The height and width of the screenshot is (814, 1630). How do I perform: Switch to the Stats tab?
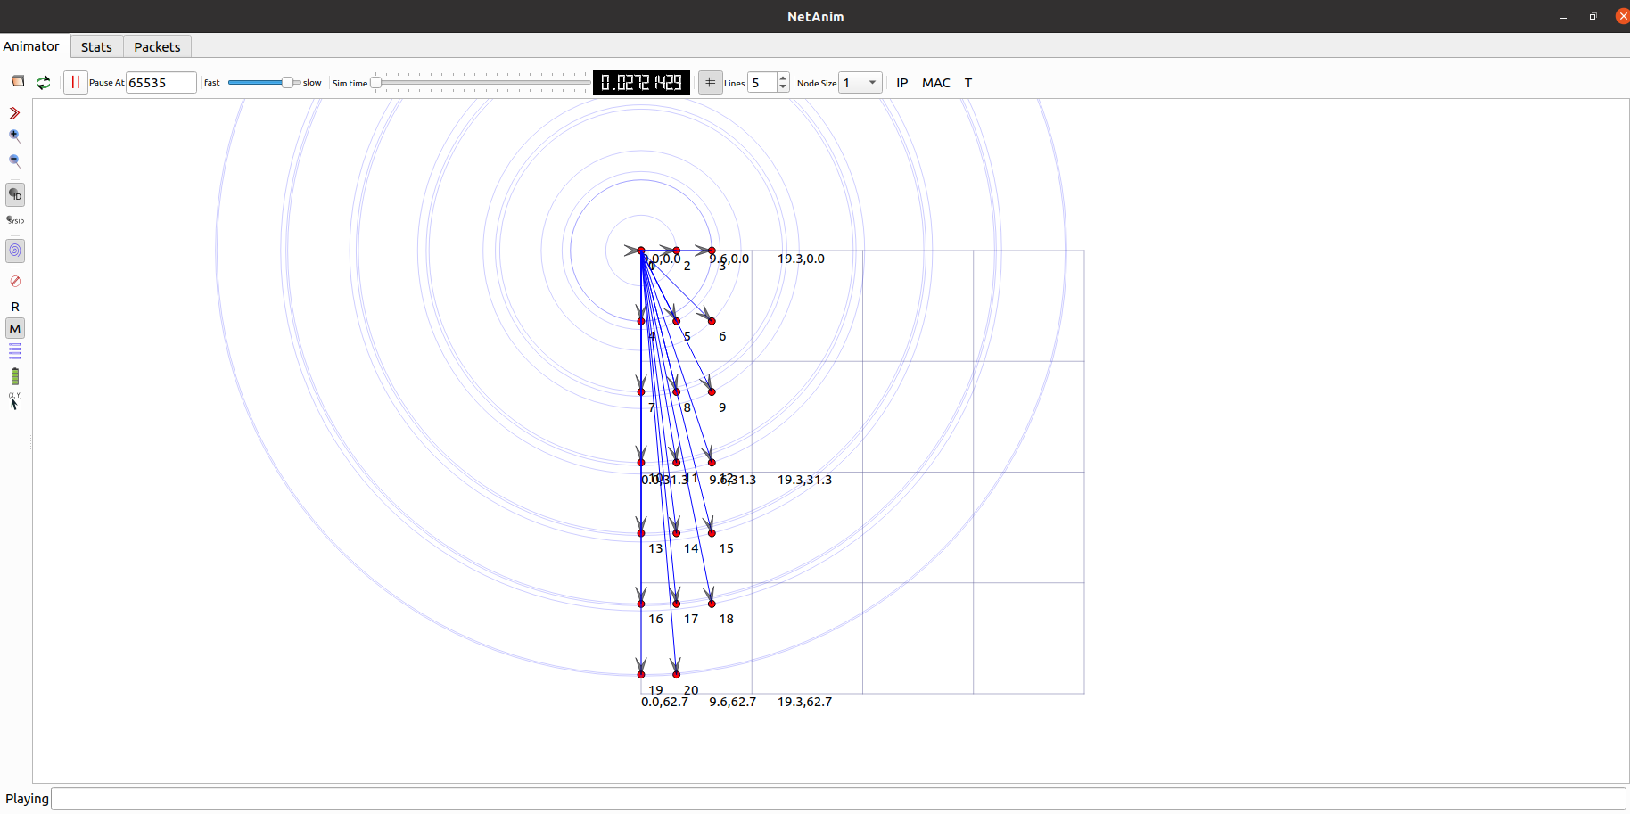pyautogui.click(x=95, y=46)
